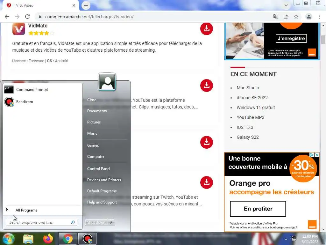This screenshot has width=326, height=245.
Task: Go forward in Chrome
Action: pos(17,17)
